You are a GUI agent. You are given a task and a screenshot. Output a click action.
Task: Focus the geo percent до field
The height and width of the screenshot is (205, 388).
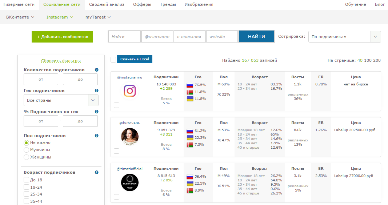point(80,121)
